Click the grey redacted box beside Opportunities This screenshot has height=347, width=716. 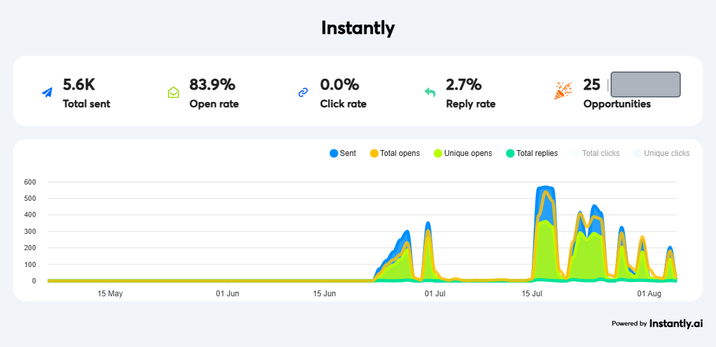pyautogui.click(x=646, y=84)
